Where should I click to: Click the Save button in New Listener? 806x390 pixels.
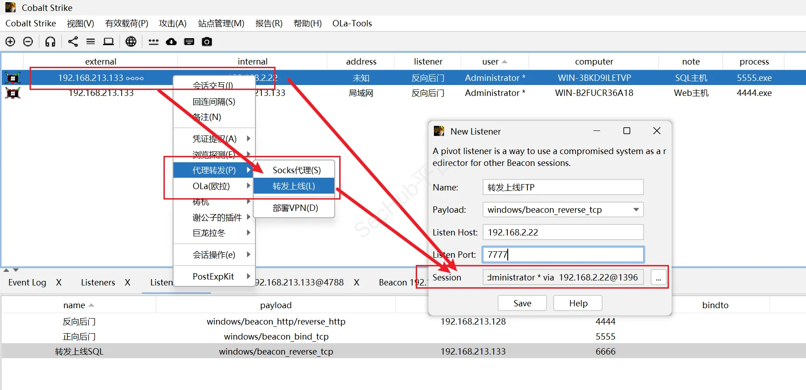click(x=522, y=303)
